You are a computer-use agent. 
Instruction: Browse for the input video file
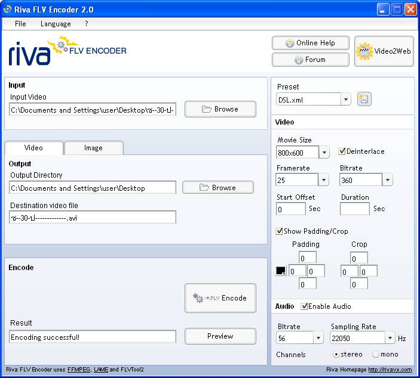point(220,109)
